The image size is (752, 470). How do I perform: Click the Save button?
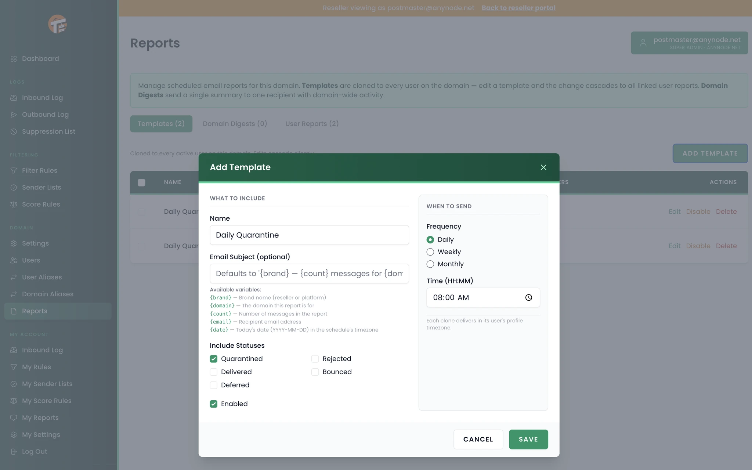[528, 439]
